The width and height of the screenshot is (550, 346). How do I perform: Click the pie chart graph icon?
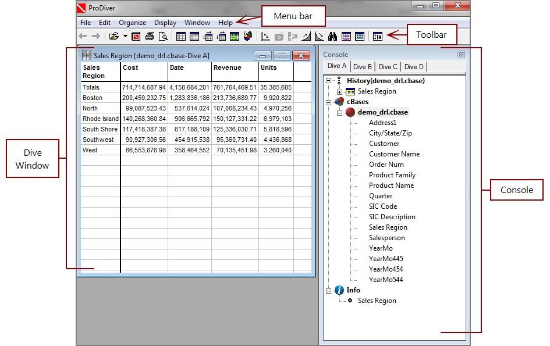[248, 37]
